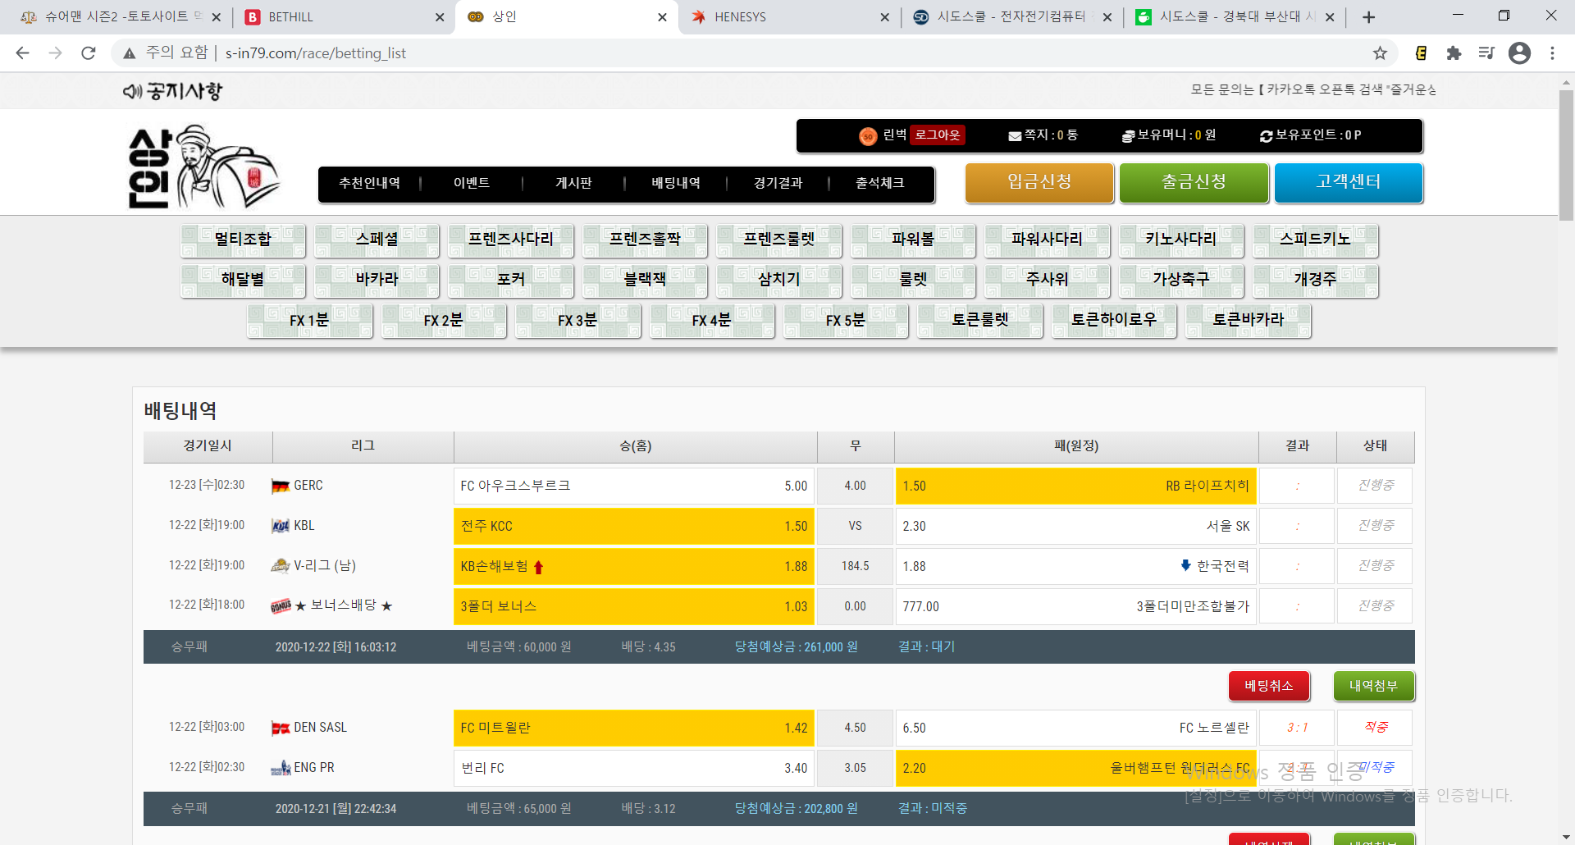The height and width of the screenshot is (845, 1575).
Task: Switch to the BETHILL tab
Action: 336,17
